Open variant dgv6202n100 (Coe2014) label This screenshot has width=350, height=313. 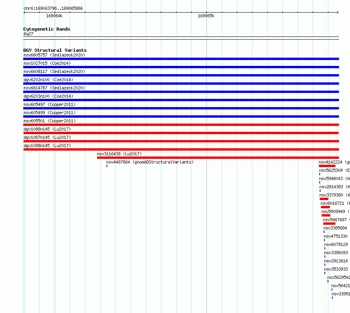click(x=48, y=80)
